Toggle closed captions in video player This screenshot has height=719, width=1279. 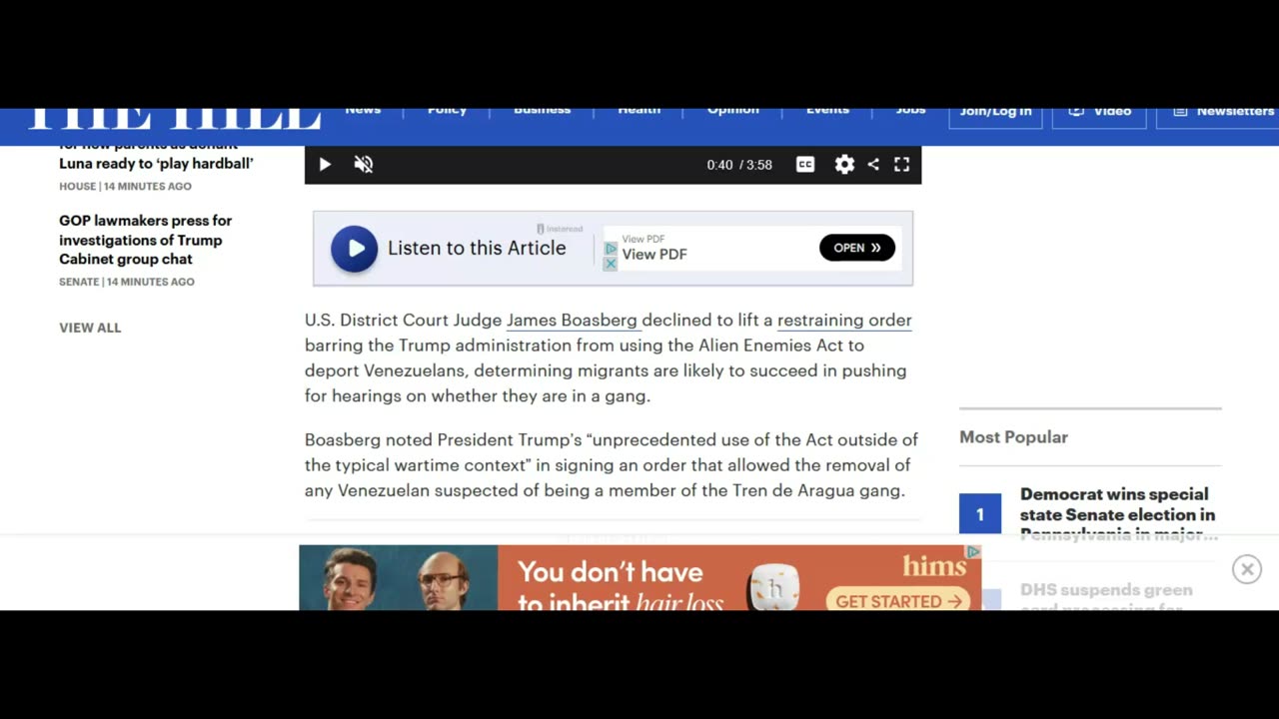pos(805,165)
